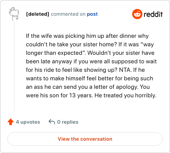Screen dimensions: 170x153
Task: Click the "reddit" wordmark text
Action: (153, 14)
